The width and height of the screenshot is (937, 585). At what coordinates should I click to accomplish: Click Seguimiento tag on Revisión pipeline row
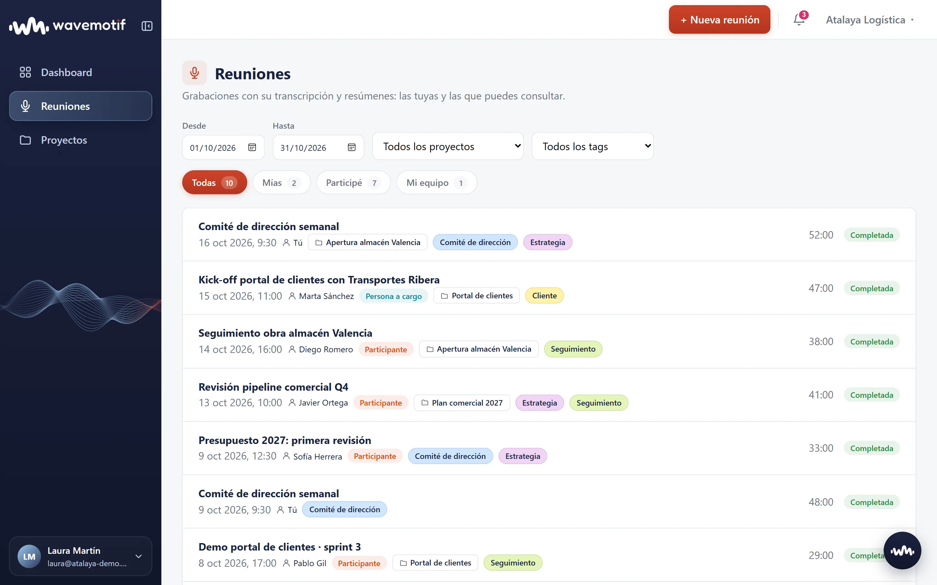[x=599, y=403]
